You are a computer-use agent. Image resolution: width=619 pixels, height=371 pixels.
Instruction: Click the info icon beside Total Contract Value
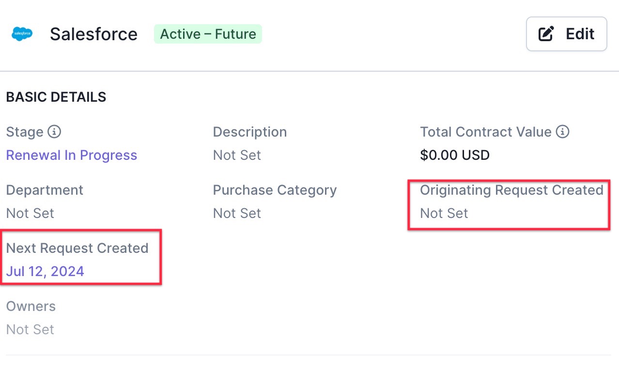(562, 132)
